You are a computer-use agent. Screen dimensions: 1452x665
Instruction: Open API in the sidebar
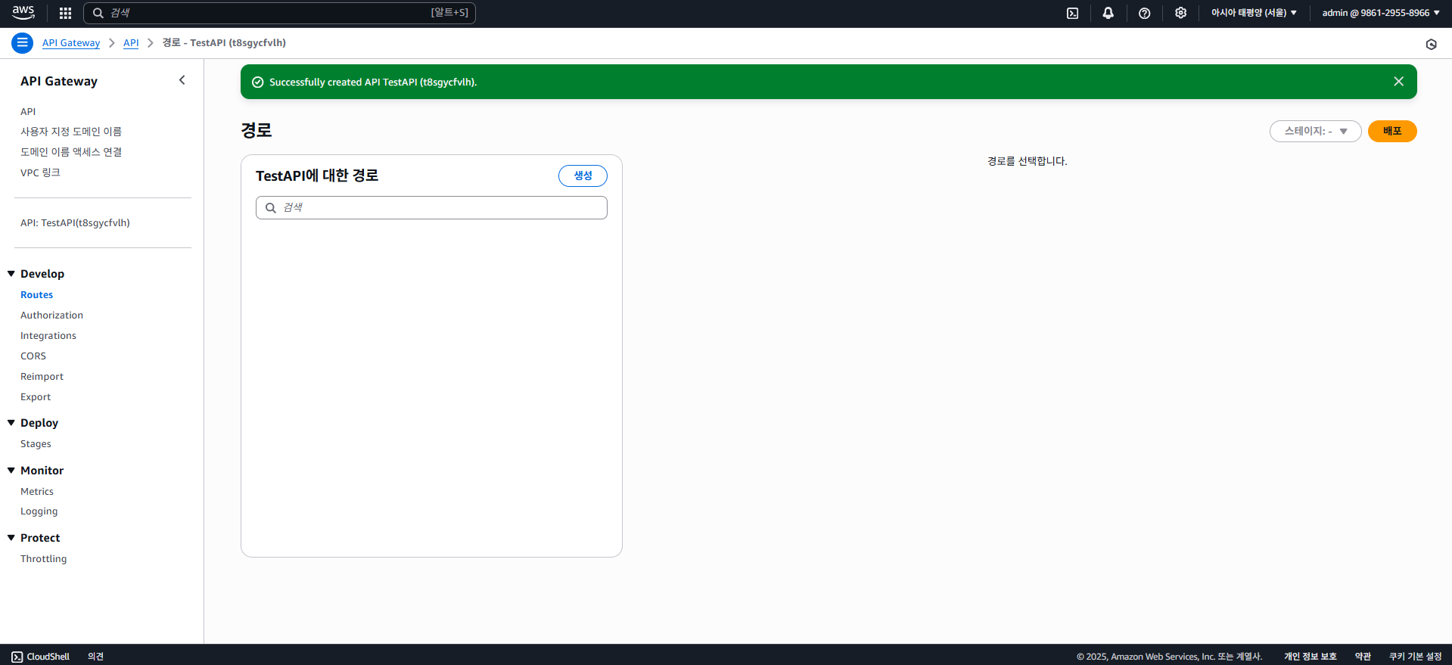coord(28,111)
